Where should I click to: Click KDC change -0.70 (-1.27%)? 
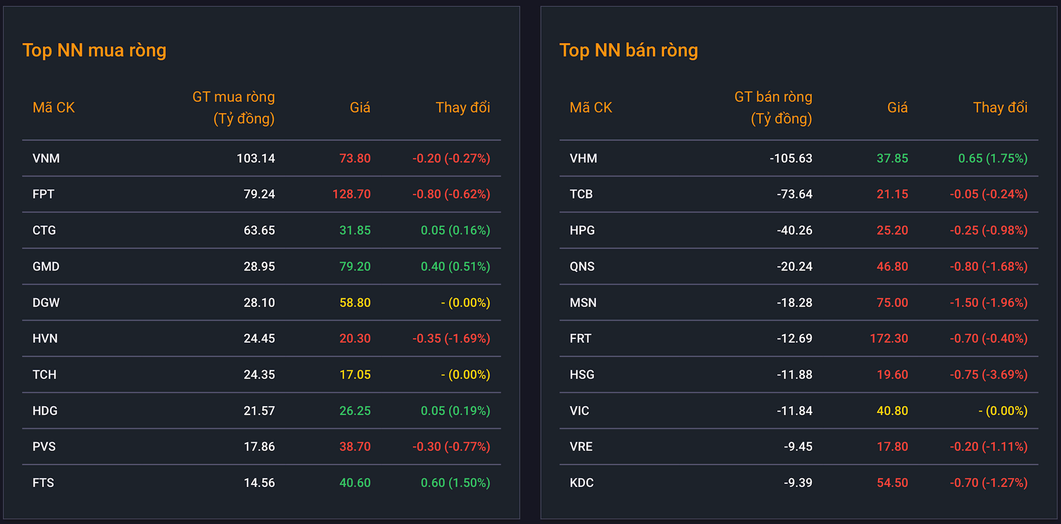(x=989, y=483)
